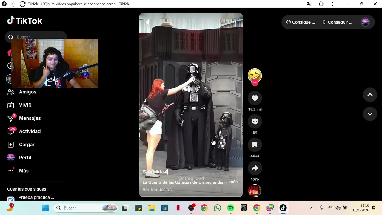Screen dimensions: 382x215
Task: Click the Amigos people icon
Action: click(11, 92)
